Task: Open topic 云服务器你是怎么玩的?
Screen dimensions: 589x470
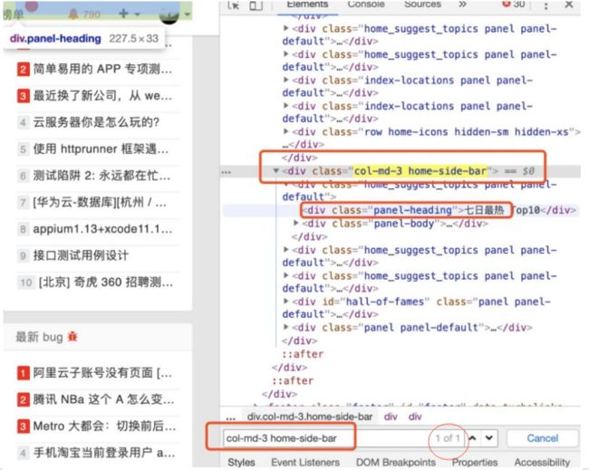Action: (x=96, y=122)
